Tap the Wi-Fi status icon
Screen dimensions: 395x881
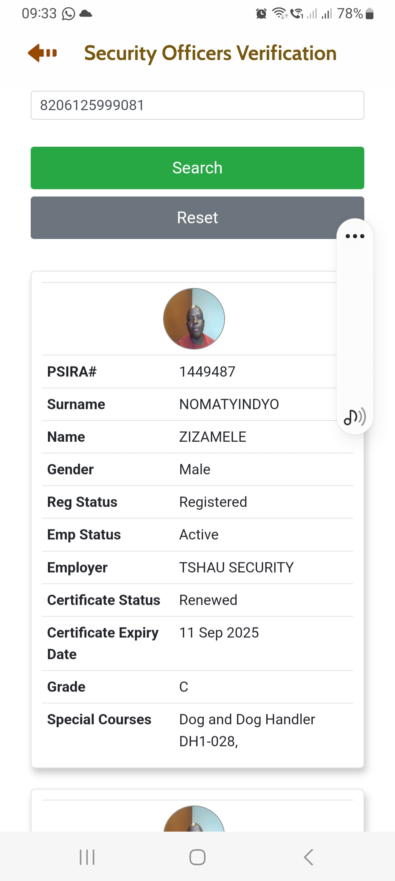coord(280,14)
